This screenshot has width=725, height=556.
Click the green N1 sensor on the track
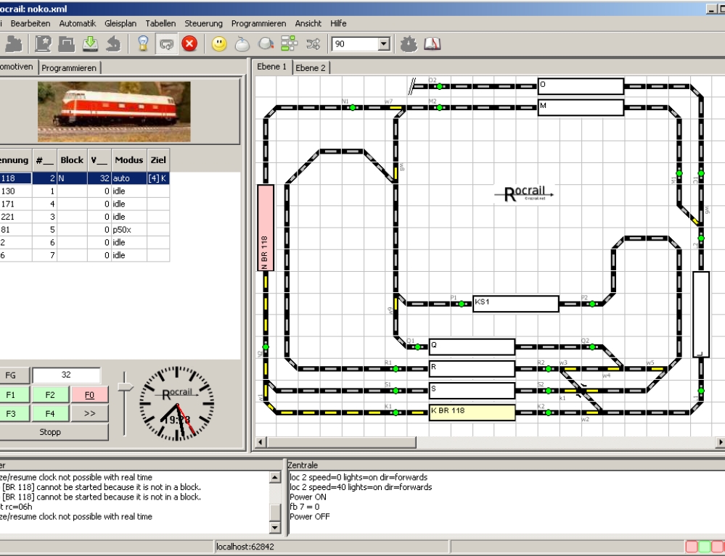(x=353, y=107)
